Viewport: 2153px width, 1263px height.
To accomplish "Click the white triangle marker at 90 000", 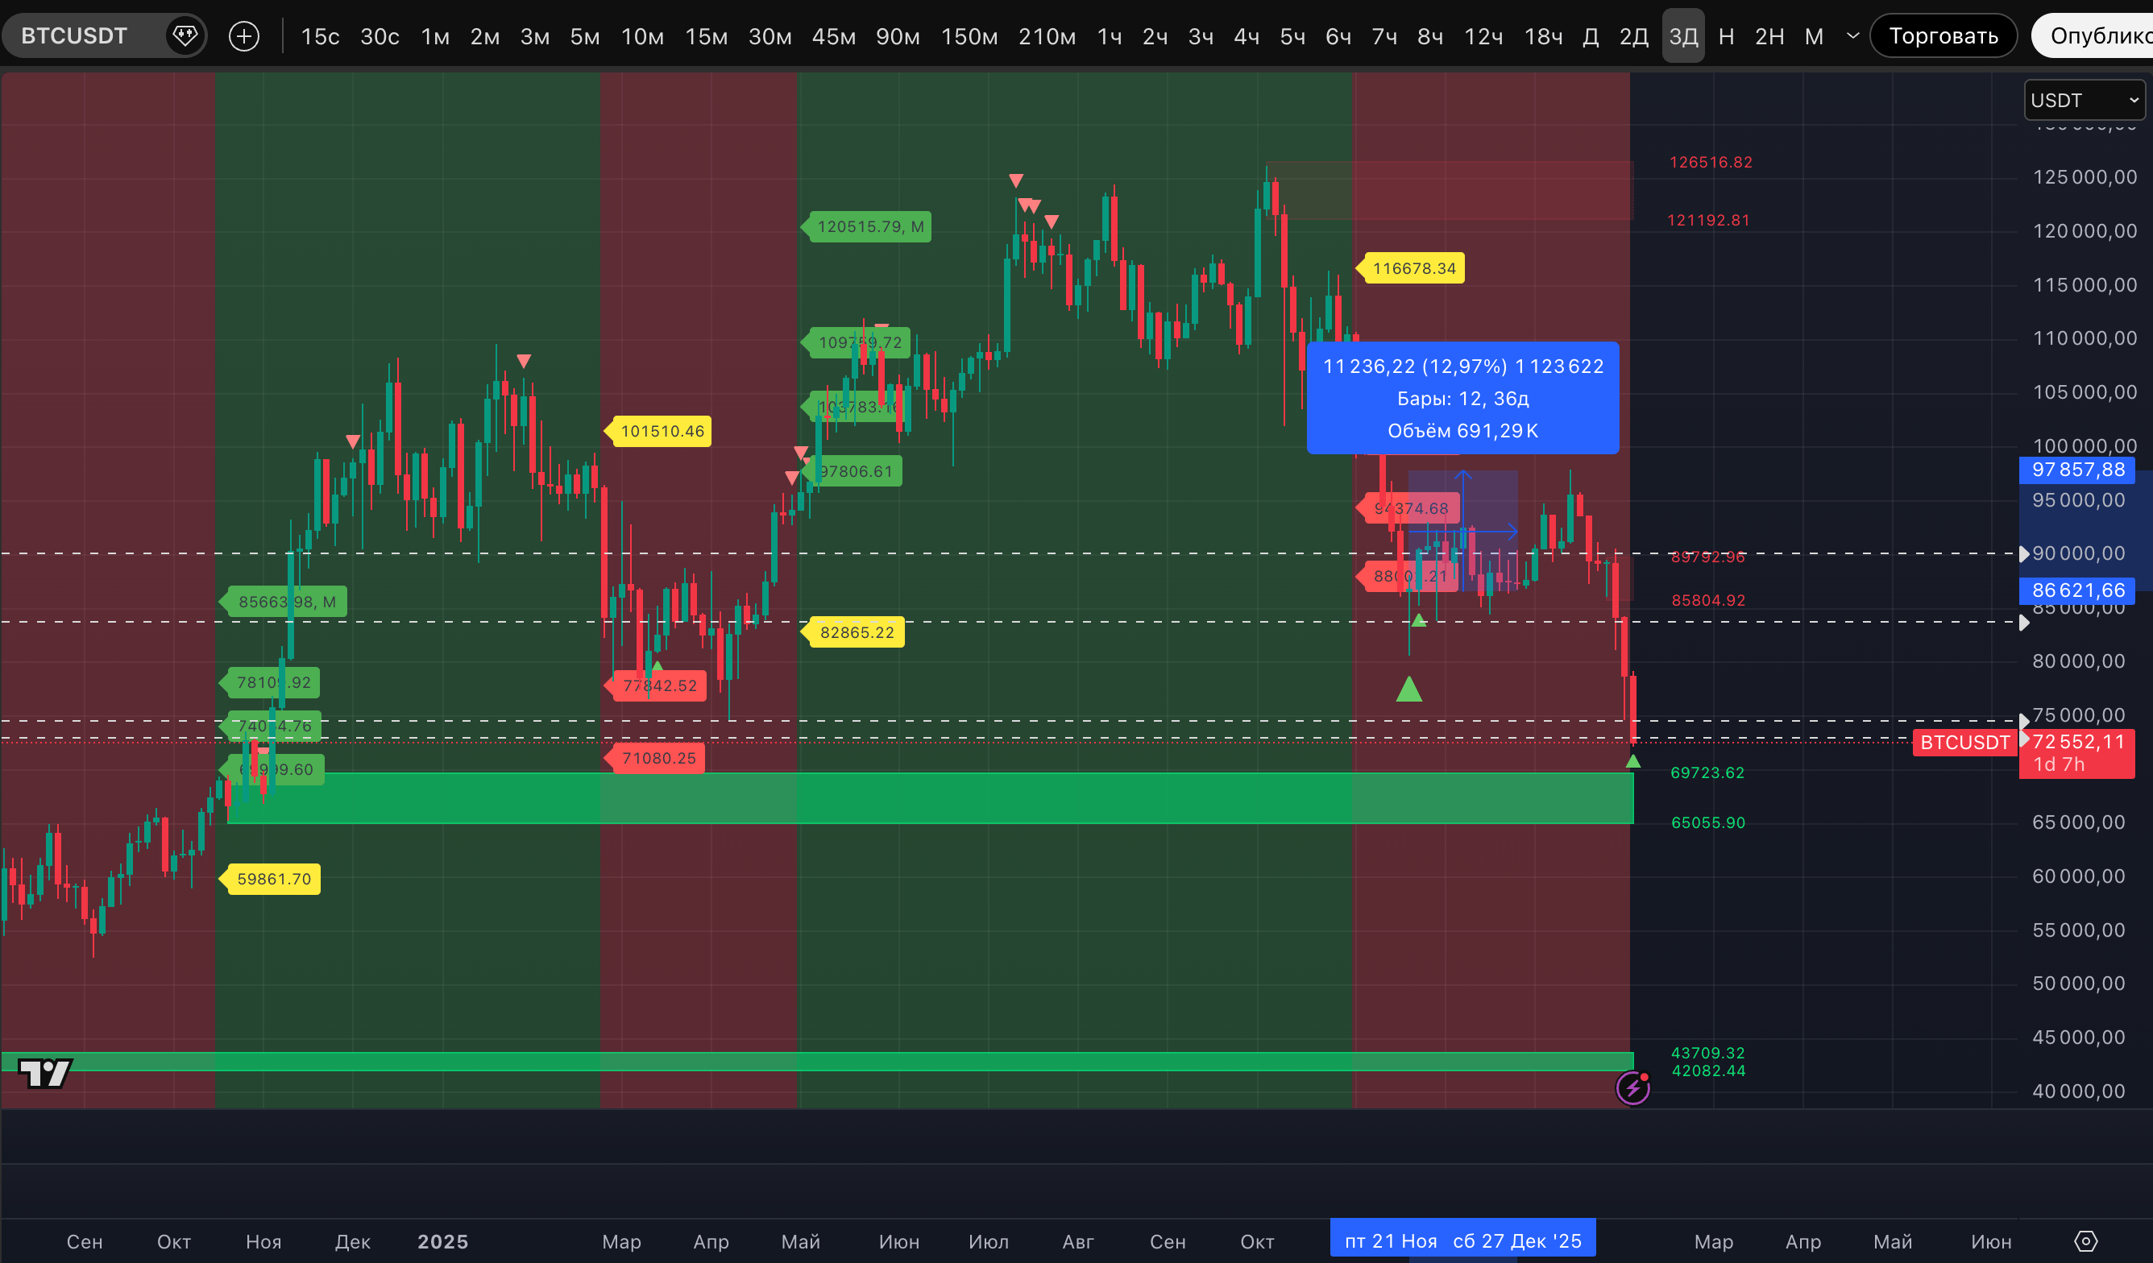I will pos(2024,554).
